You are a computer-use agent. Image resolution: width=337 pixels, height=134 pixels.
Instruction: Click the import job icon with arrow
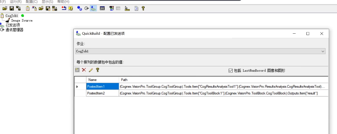34,8
